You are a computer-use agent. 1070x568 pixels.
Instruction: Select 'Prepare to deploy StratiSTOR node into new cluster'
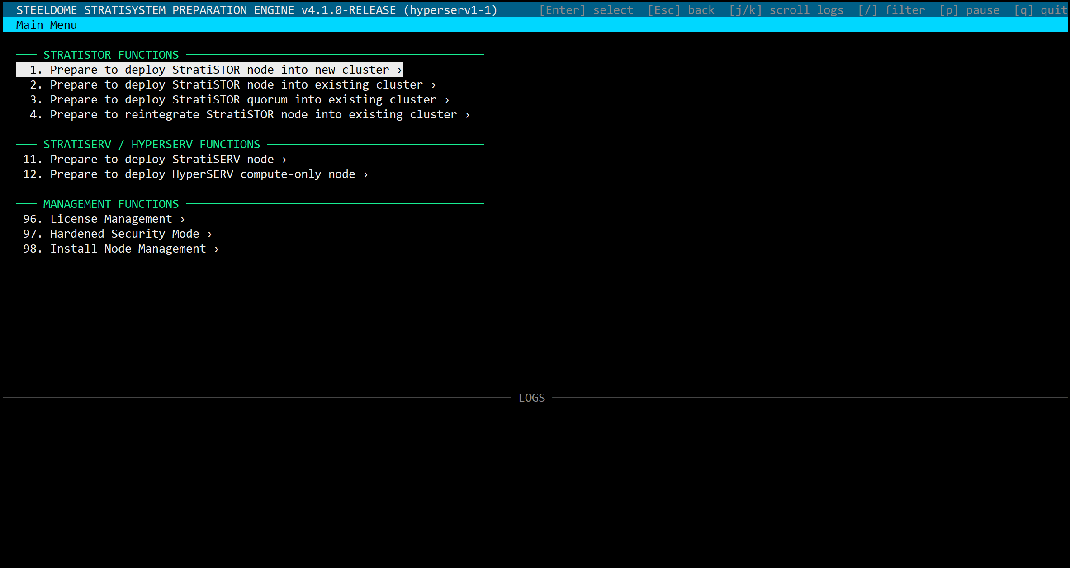209,70
